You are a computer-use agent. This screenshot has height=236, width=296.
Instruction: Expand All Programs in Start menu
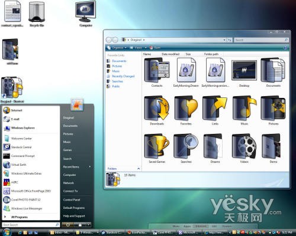pyautogui.click(x=31, y=217)
